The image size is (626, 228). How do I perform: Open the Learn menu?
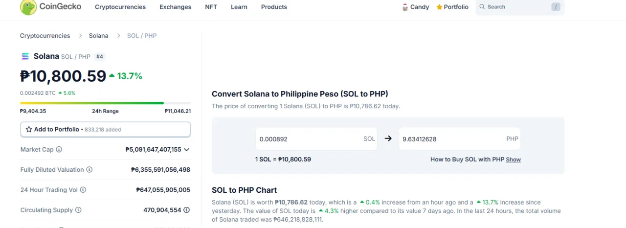coord(239,7)
